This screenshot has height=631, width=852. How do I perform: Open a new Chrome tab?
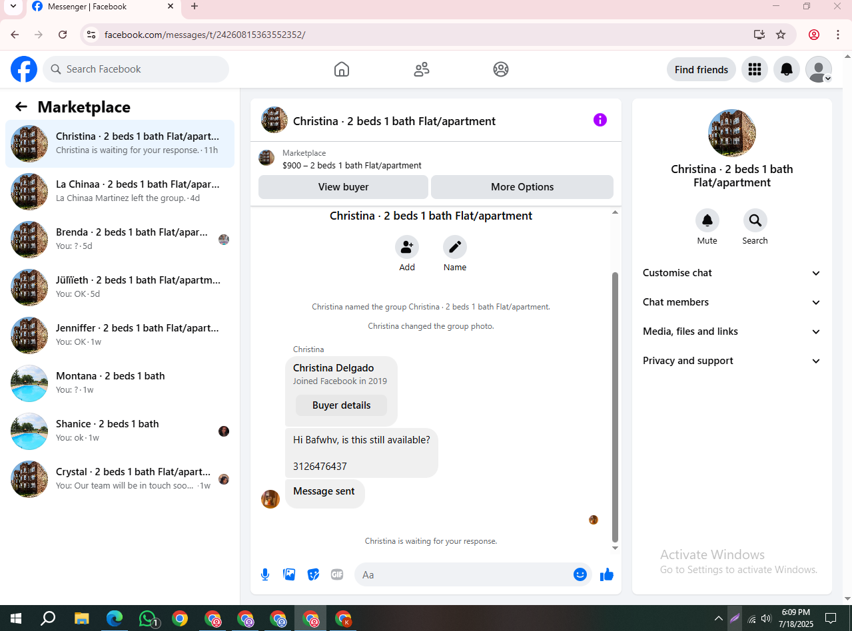tap(195, 7)
